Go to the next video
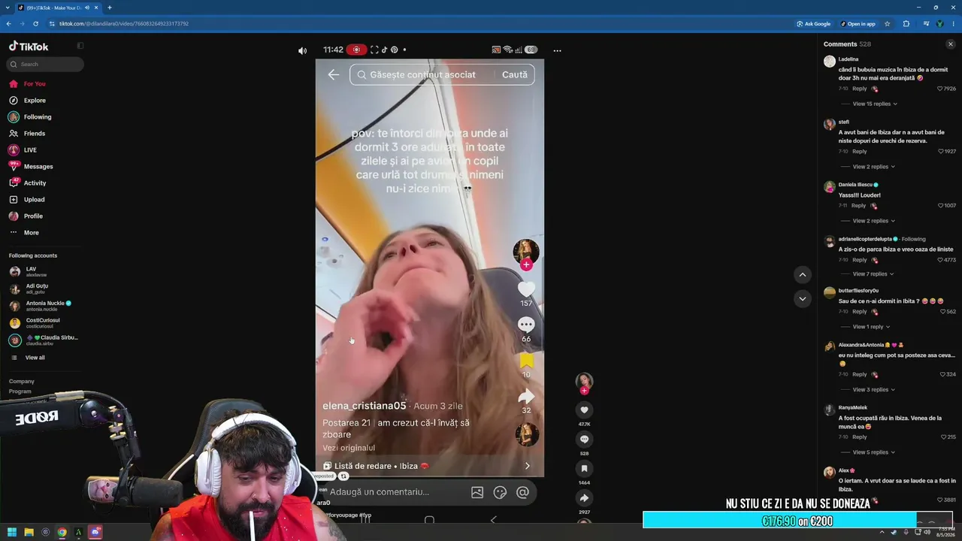This screenshot has height=541, width=962. pos(802,299)
